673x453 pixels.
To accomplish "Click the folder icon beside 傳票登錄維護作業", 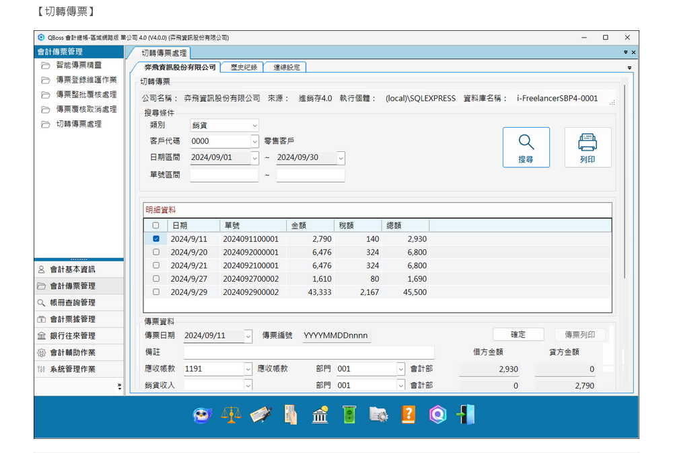I will click(x=46, y=80).
